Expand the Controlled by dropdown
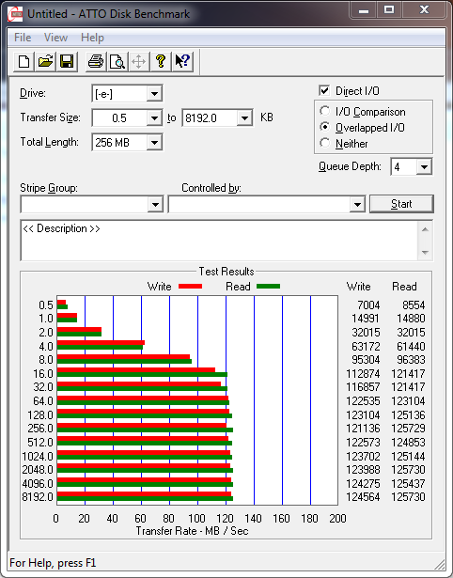This screenshot has height=578, width=453. click(x=357, y=204)
